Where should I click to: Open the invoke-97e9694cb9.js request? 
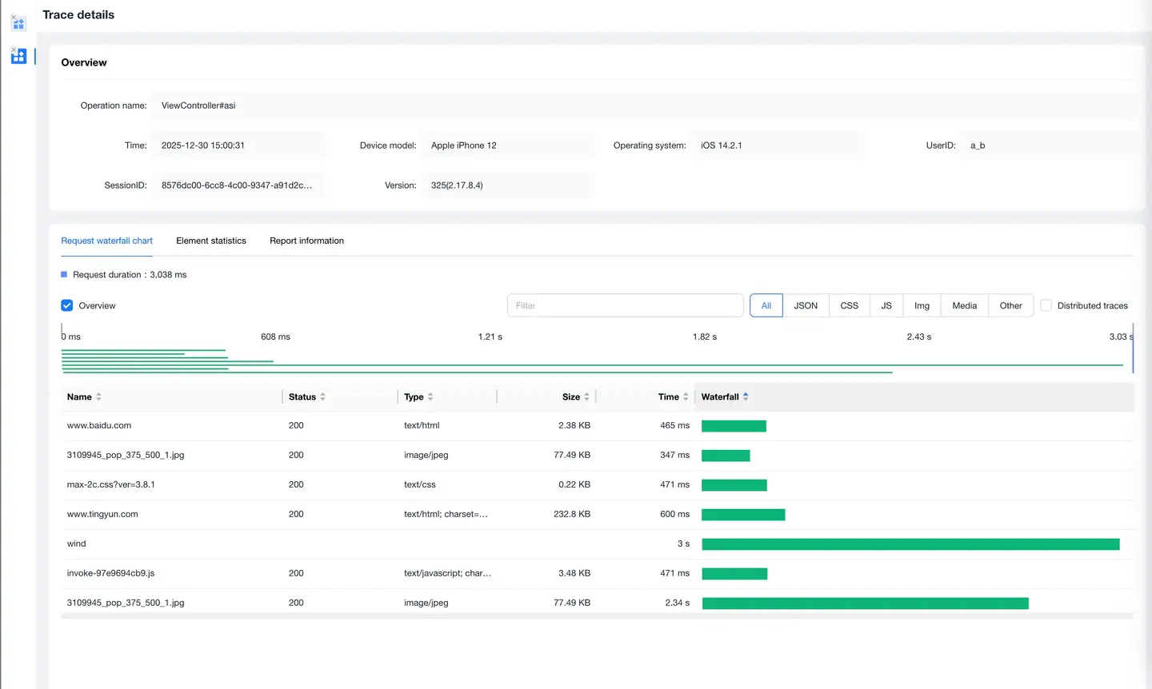110,573
